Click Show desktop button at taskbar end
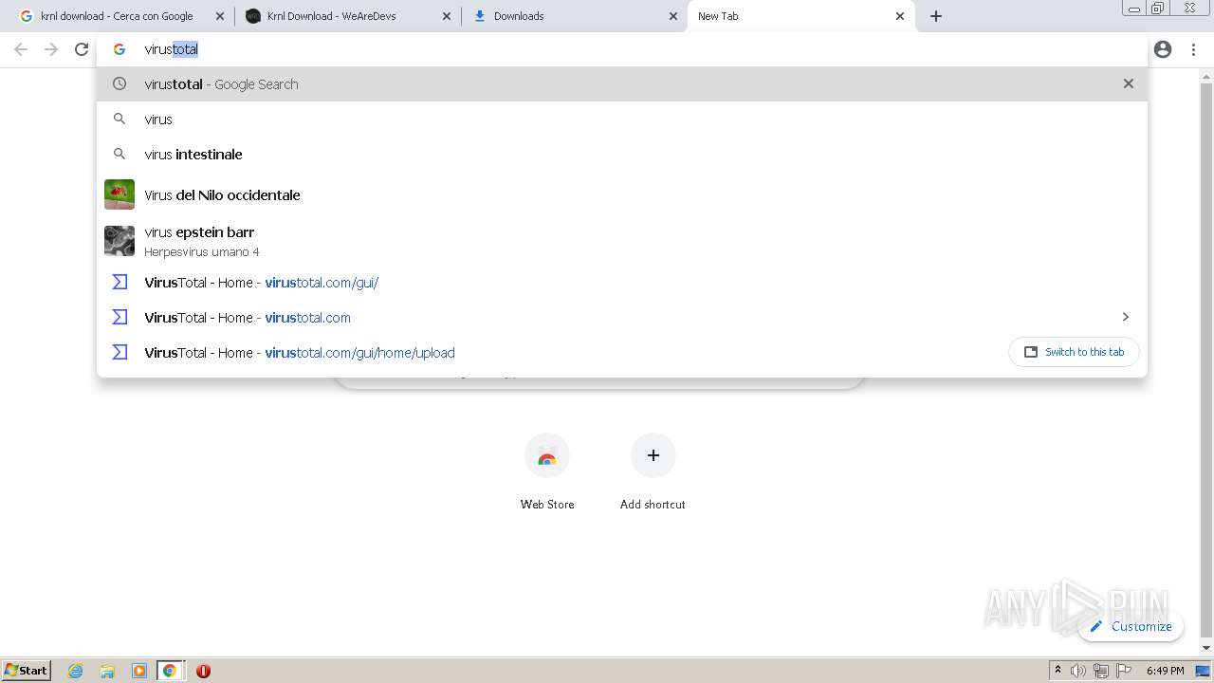 click(1204, 671)
